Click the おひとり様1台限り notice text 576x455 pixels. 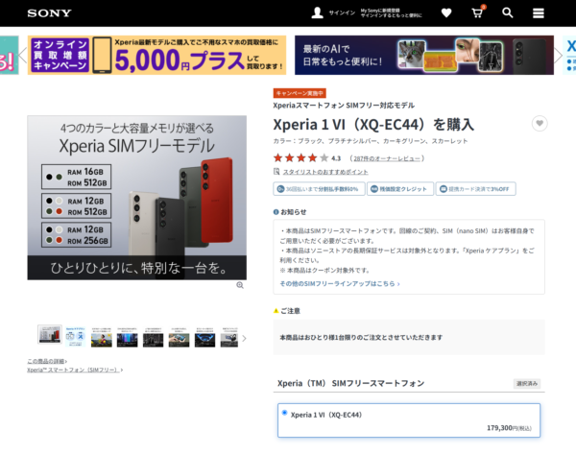361,337
